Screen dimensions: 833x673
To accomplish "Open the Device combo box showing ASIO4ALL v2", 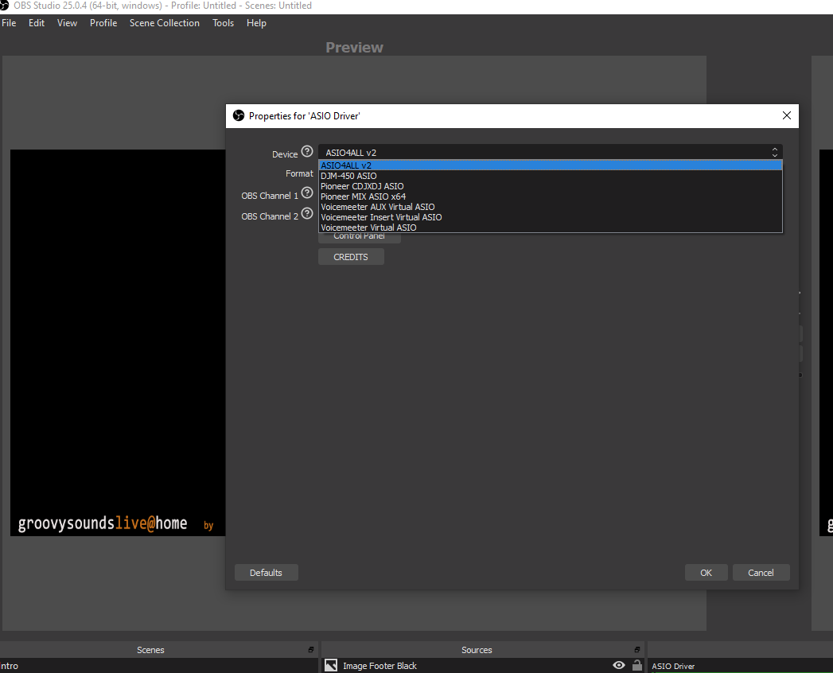I will (x=551, y=153).
